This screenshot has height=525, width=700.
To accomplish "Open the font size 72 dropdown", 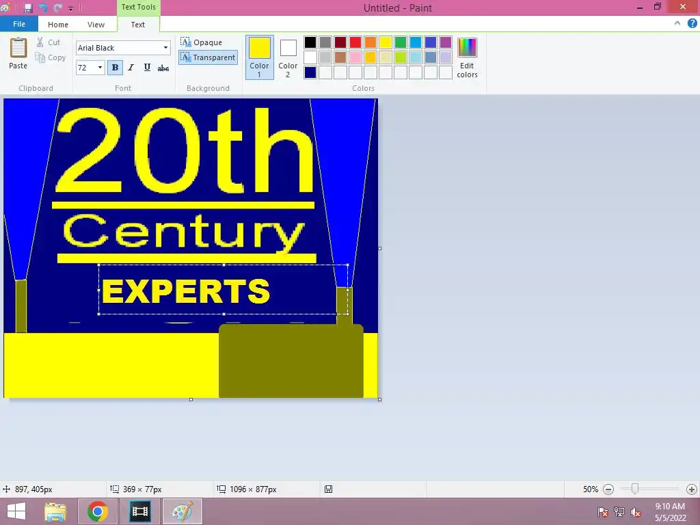I will click(100, 68).
